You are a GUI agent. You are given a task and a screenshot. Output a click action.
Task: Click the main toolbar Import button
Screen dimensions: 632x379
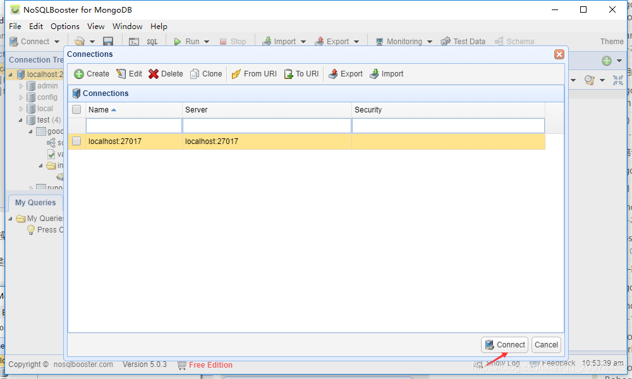click(x=279, y=42)
